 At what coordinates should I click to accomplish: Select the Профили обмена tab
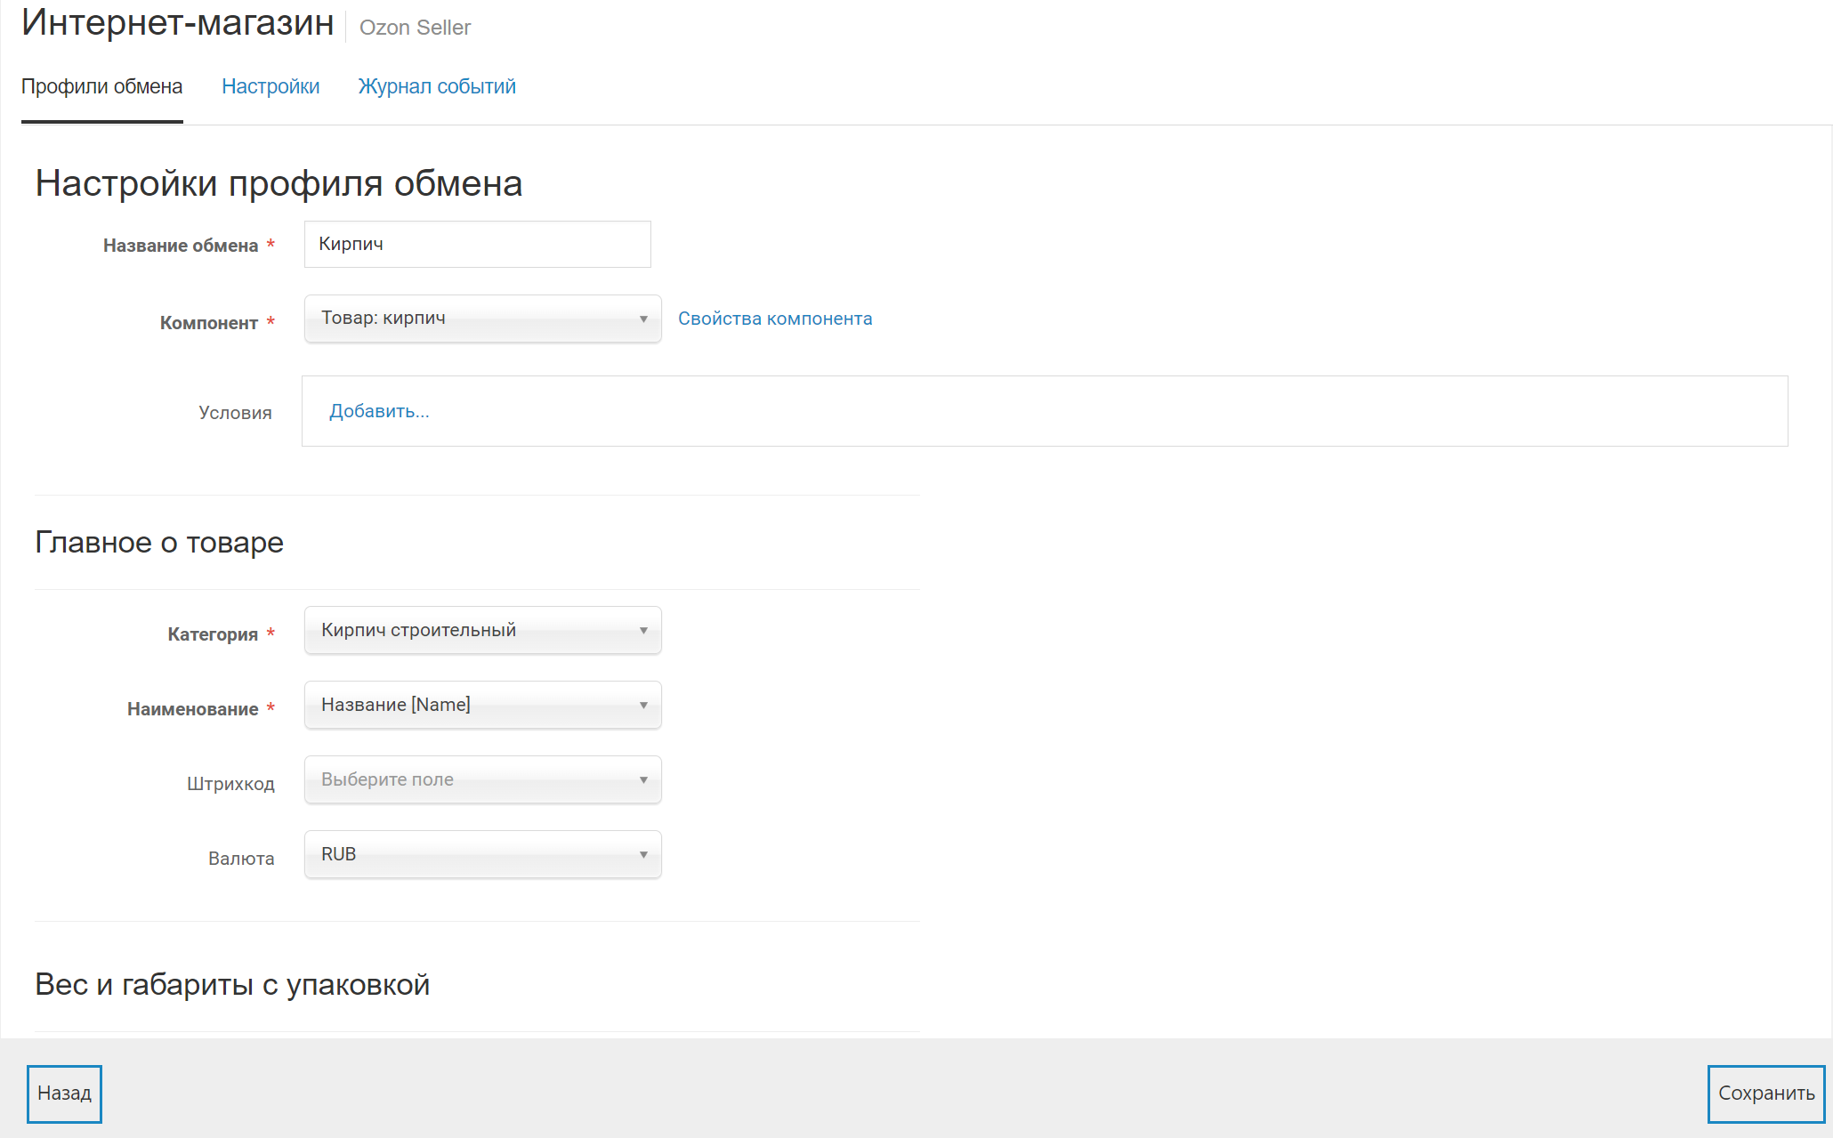point(101,86)
